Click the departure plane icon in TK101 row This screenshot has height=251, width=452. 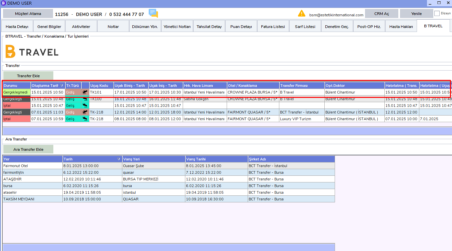[x=85, y=92]
